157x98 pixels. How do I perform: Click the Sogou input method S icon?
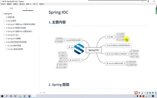pos(136,93)
